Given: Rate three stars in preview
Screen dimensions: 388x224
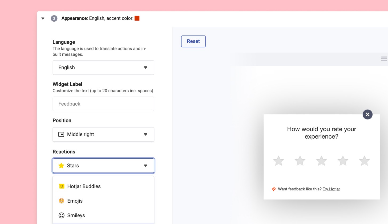Looking at the screenshot, I should [x=321, y=161].
